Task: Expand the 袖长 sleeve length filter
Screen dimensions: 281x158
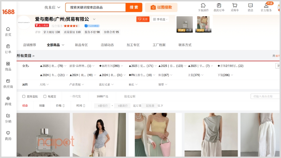Action: (x=133, y=85)
